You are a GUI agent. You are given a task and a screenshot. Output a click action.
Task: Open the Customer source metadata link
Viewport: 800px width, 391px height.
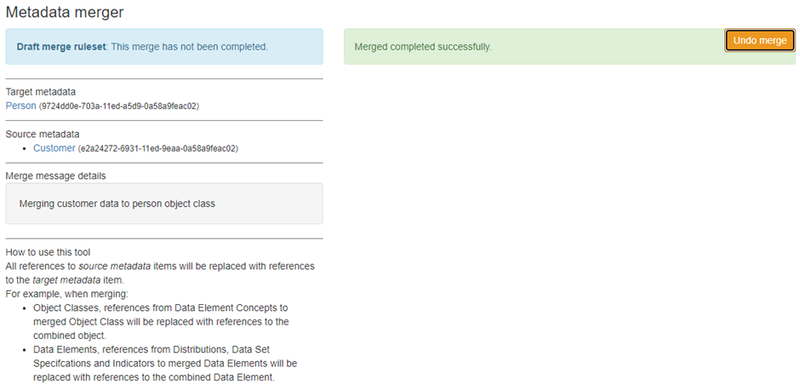(x=54, y=148)
